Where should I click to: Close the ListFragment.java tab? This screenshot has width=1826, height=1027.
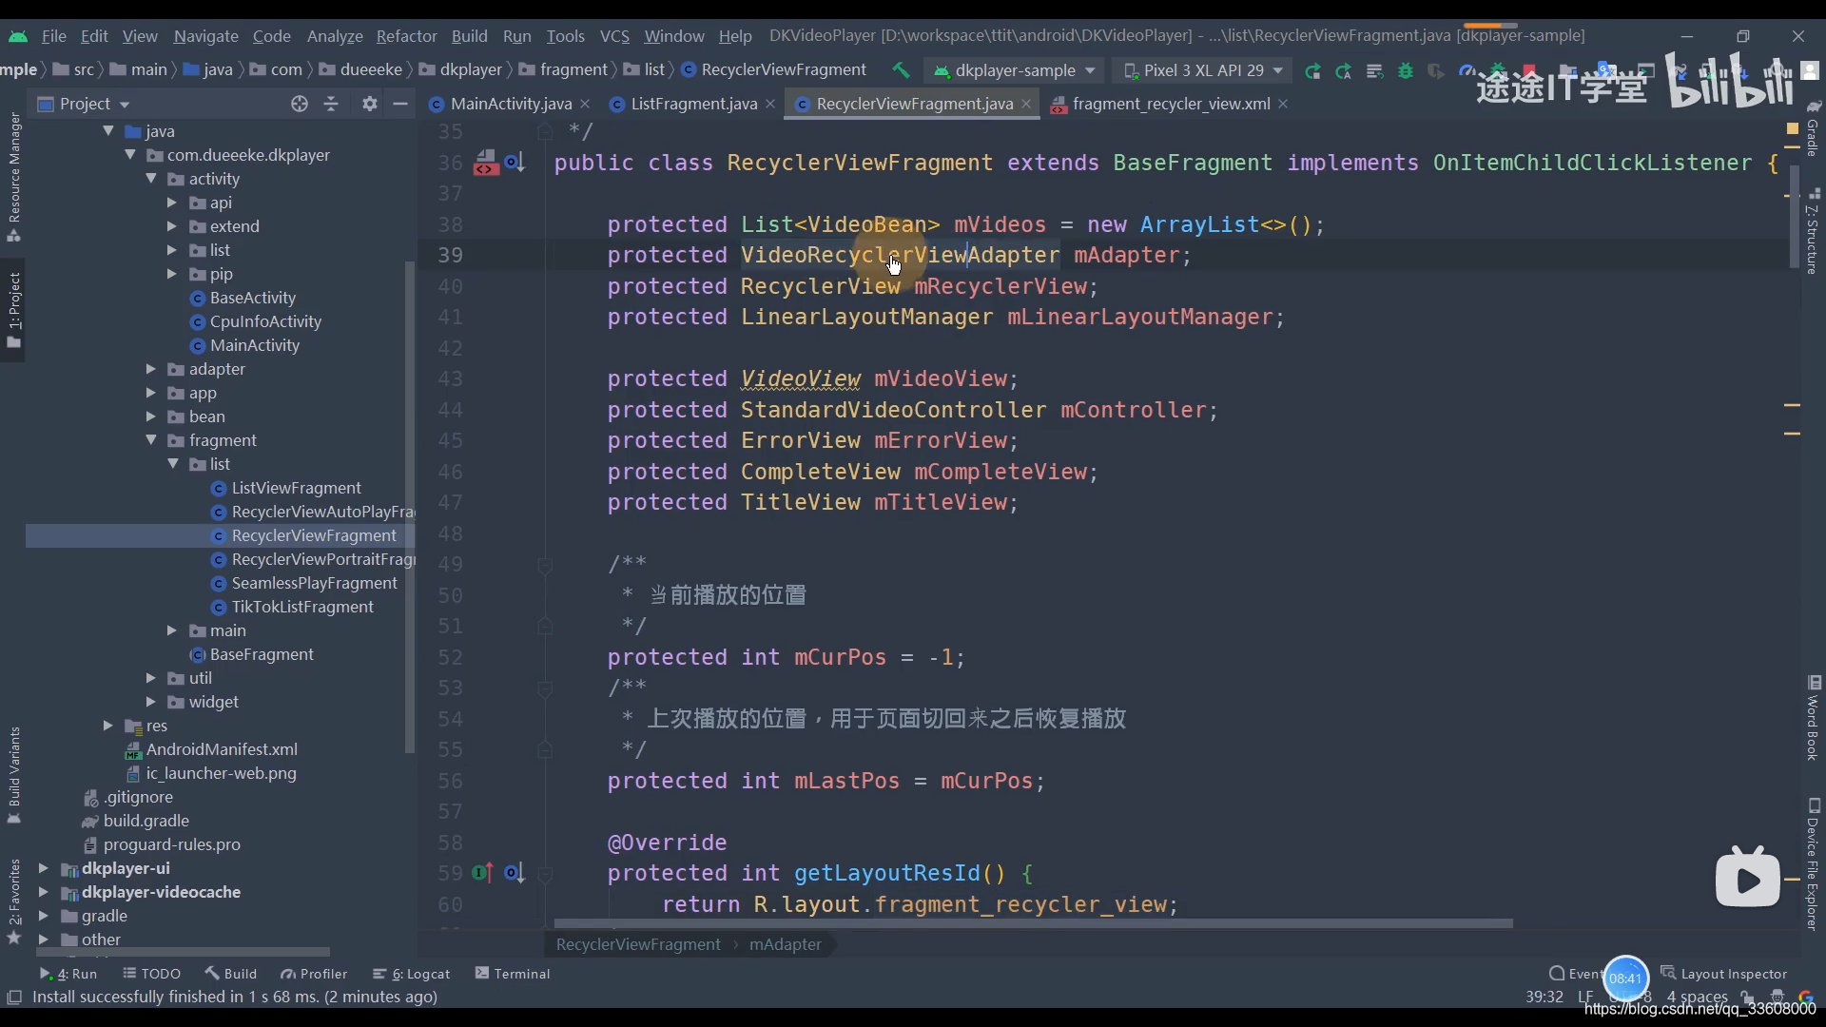point(770,104)
